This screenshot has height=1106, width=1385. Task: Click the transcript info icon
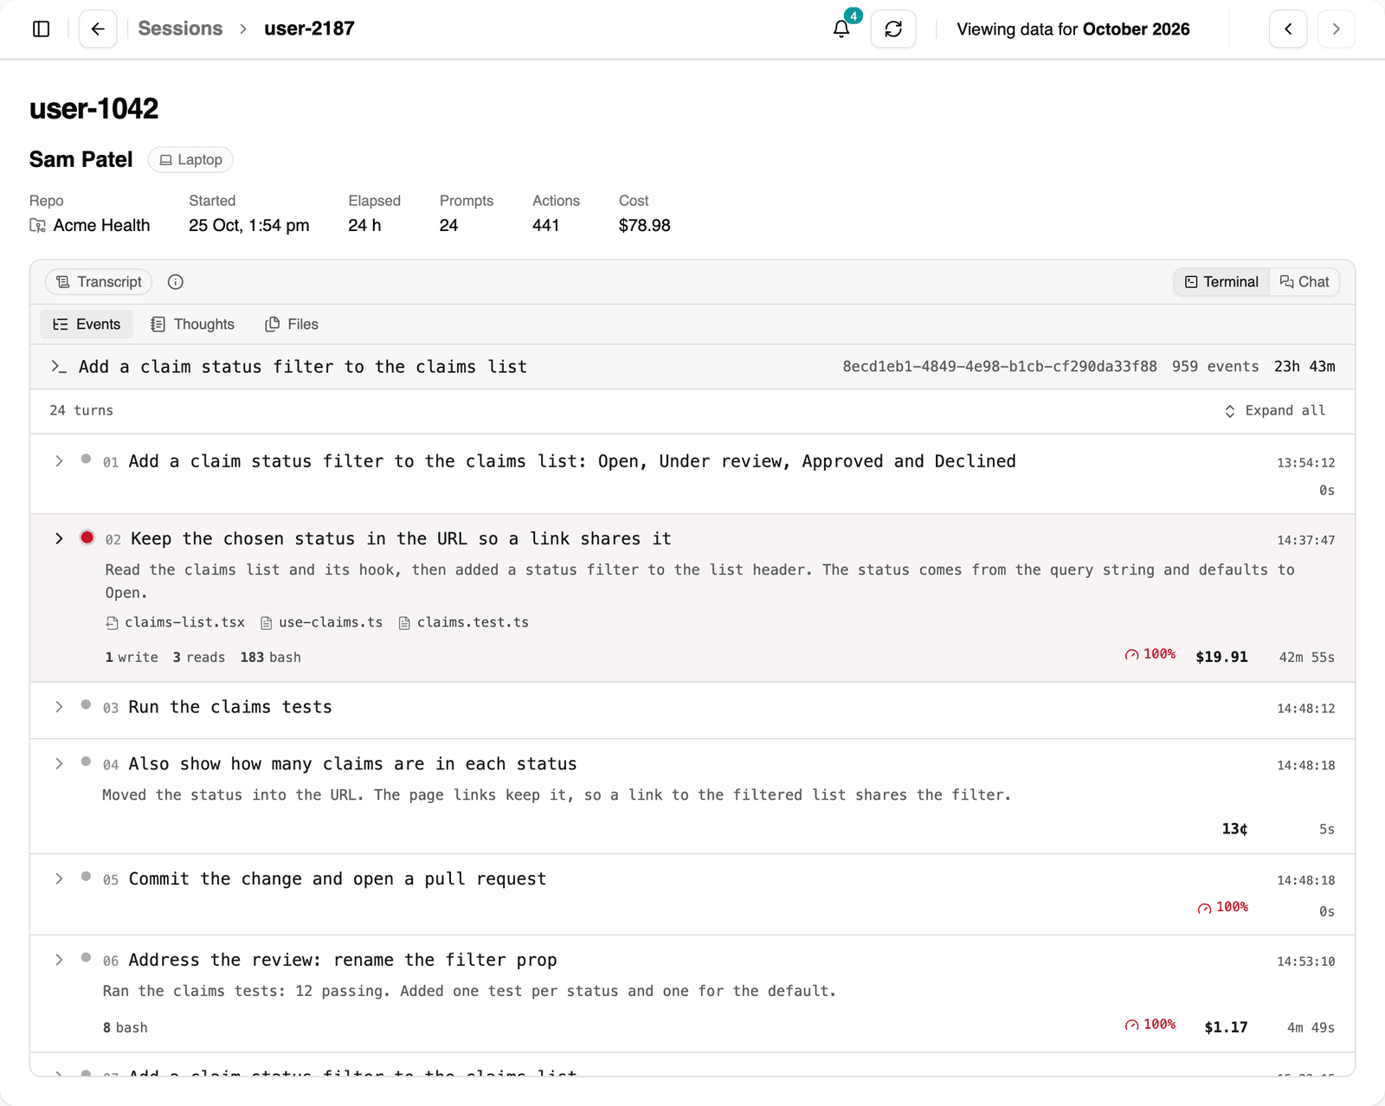tap(176, 282)
